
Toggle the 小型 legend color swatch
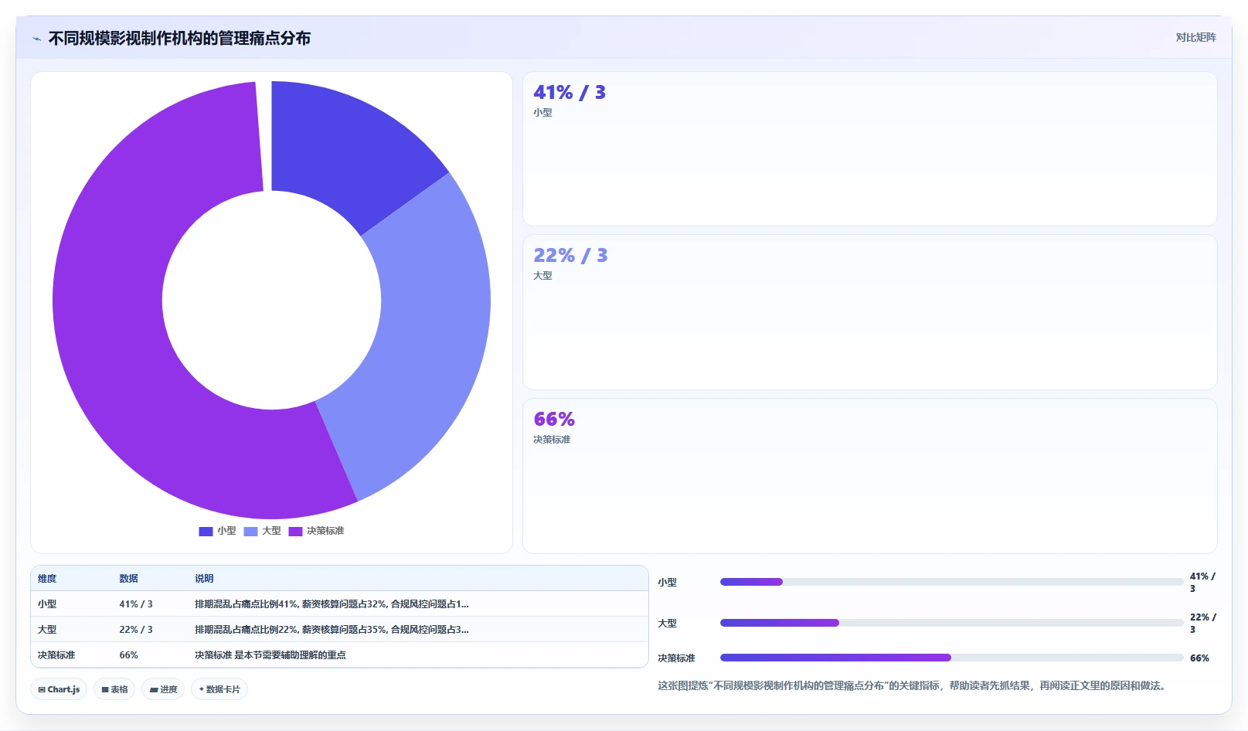pyautogui.click(x=206, y=531)
